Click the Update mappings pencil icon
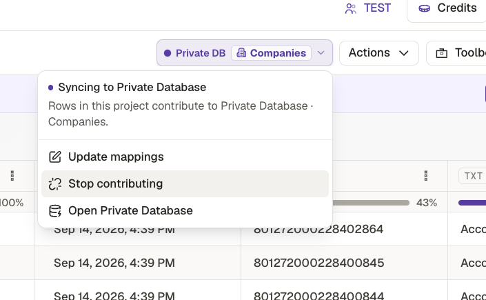 pos(55,157)
